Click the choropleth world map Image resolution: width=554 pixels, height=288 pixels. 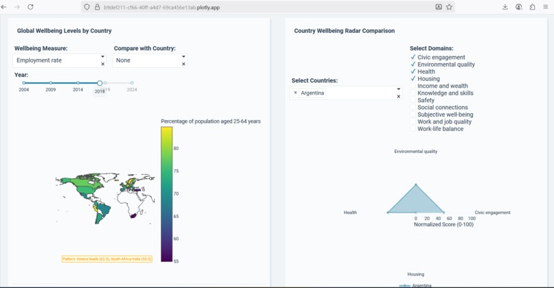(x=105, y=198)
